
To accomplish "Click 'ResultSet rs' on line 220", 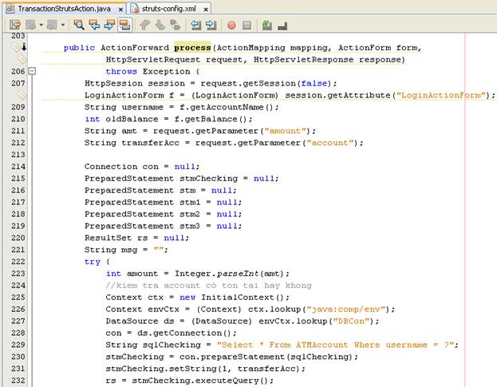I will coord(116,238).
